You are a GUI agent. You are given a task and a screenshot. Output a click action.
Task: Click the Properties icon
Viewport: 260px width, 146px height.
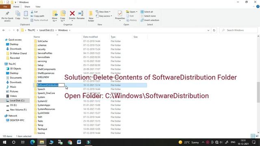(120, 13)
